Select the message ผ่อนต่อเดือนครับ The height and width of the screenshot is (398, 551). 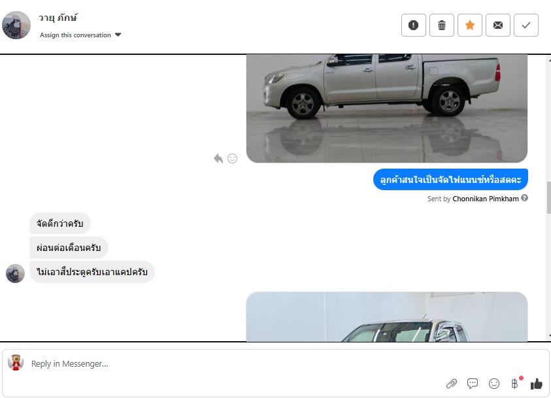69,248
